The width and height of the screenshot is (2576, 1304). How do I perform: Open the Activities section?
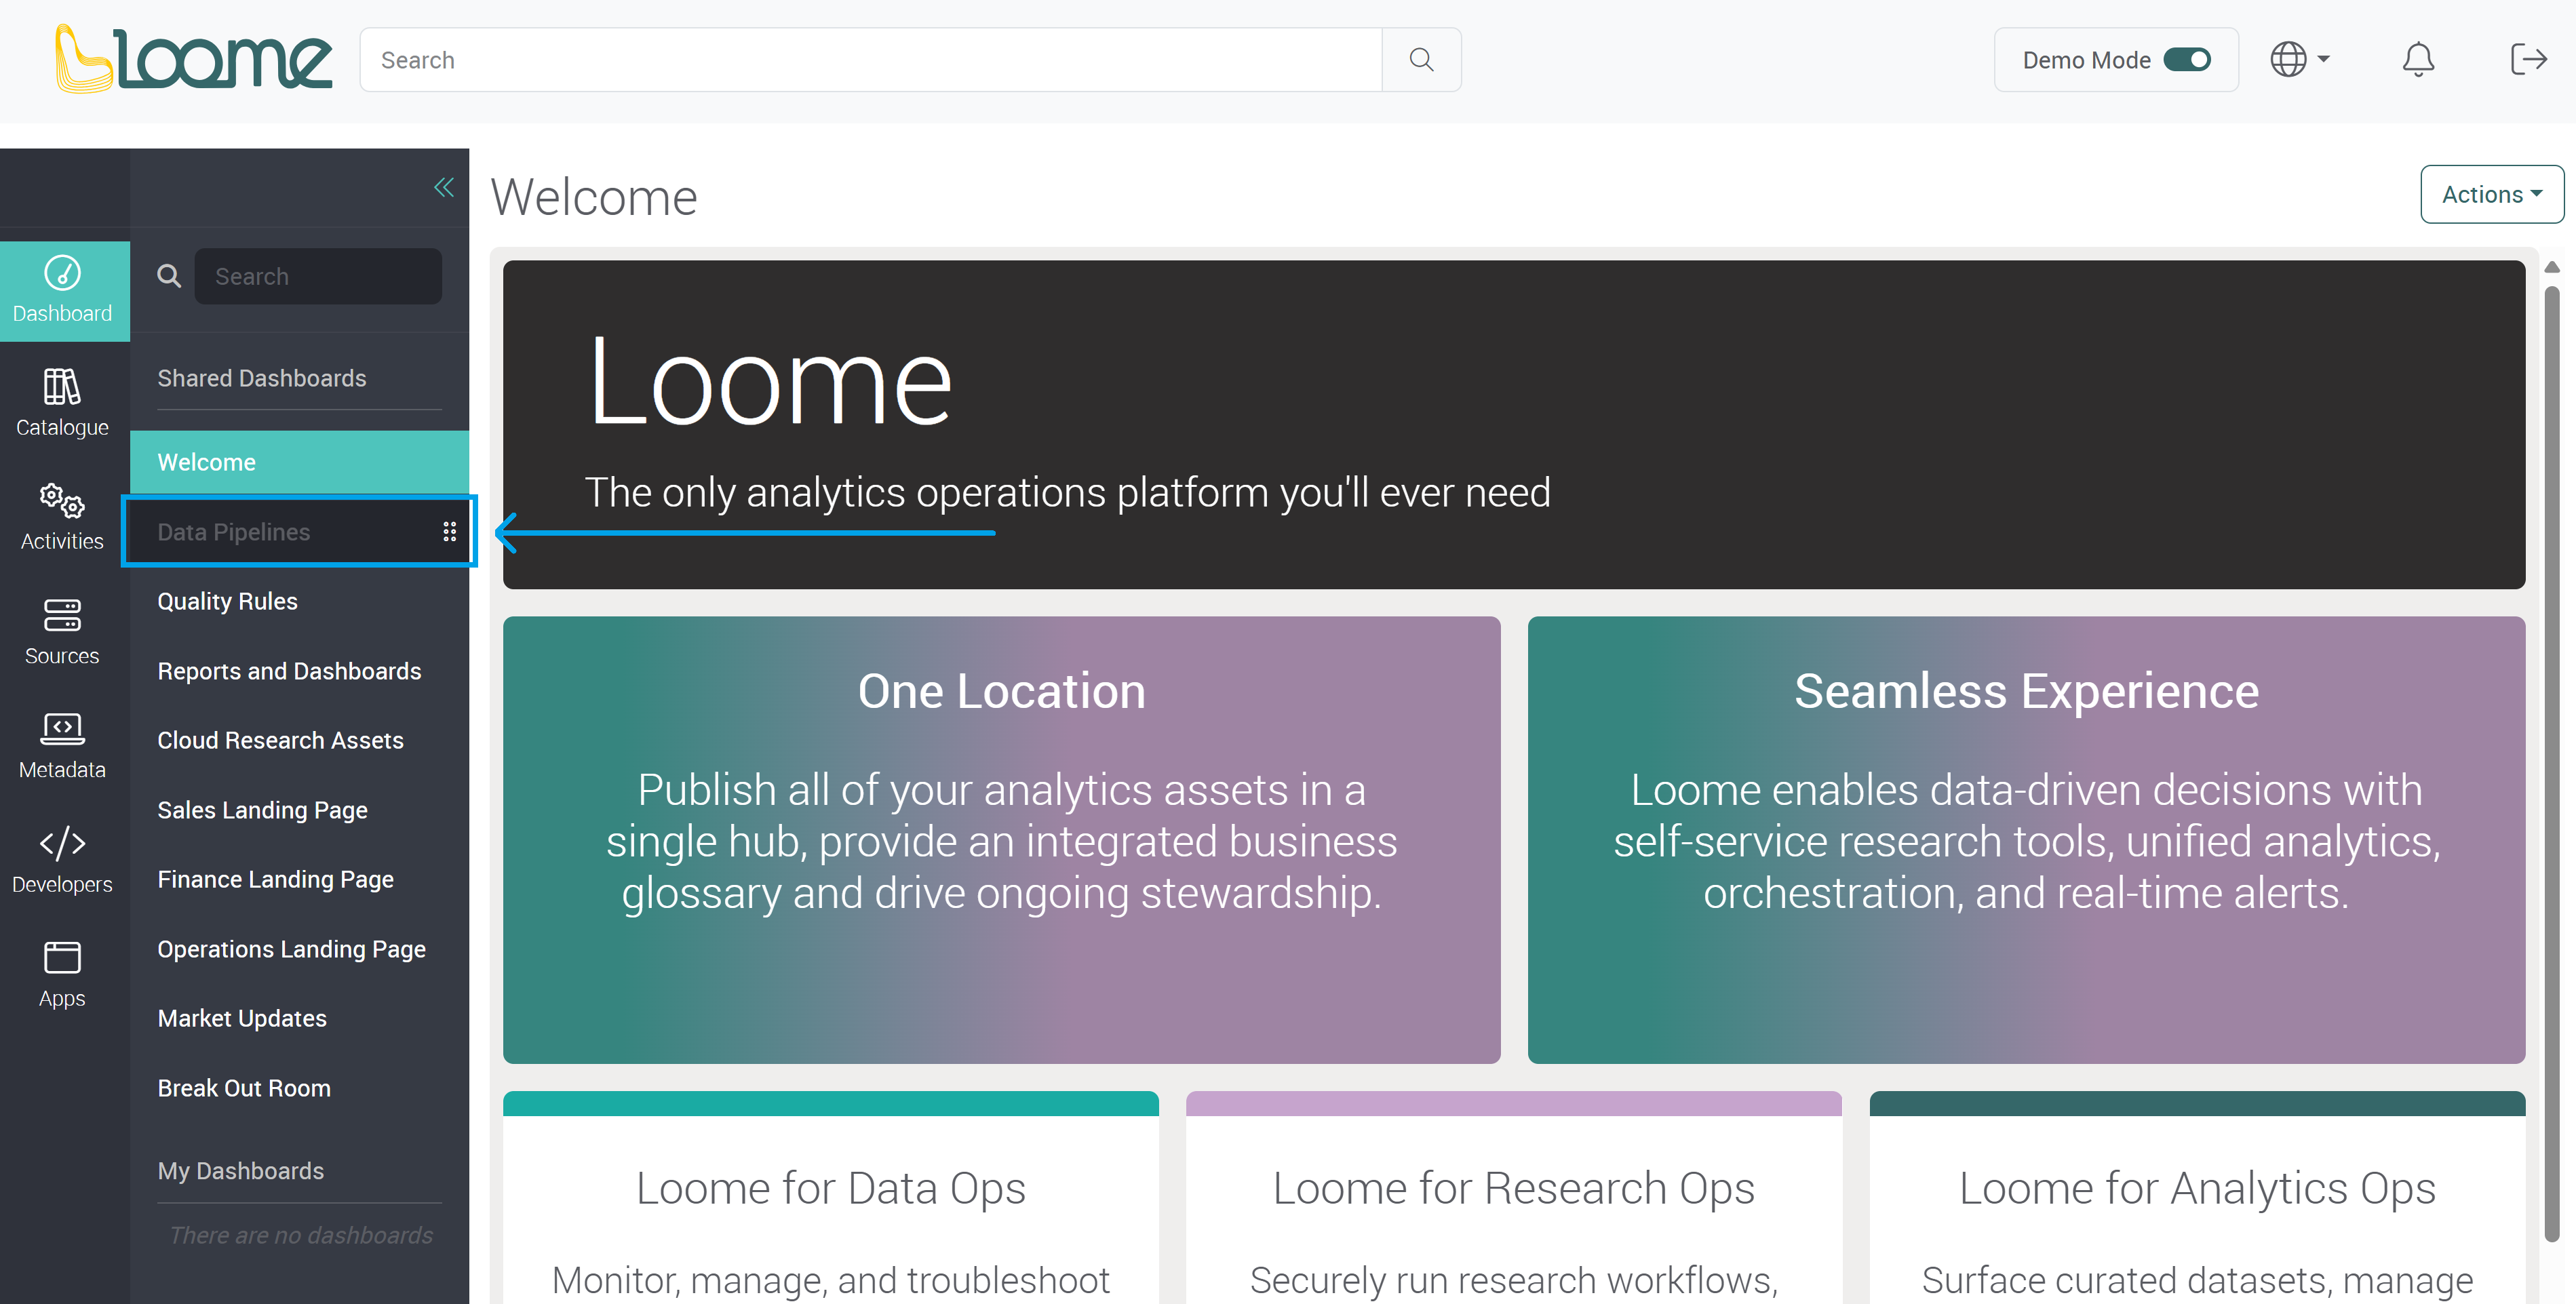click(62, 517)
